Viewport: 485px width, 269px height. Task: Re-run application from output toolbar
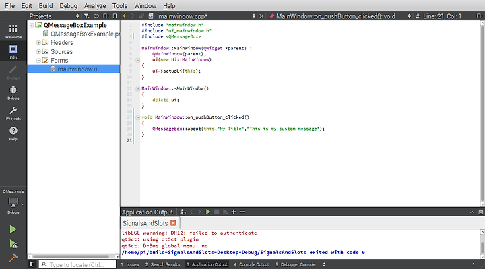[208, 212]
